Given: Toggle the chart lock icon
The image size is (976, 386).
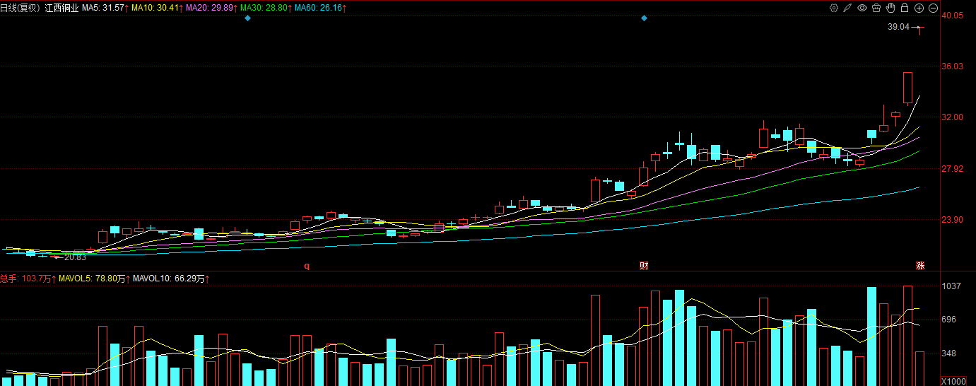Looking at the screenshot, I should (905, 8).
